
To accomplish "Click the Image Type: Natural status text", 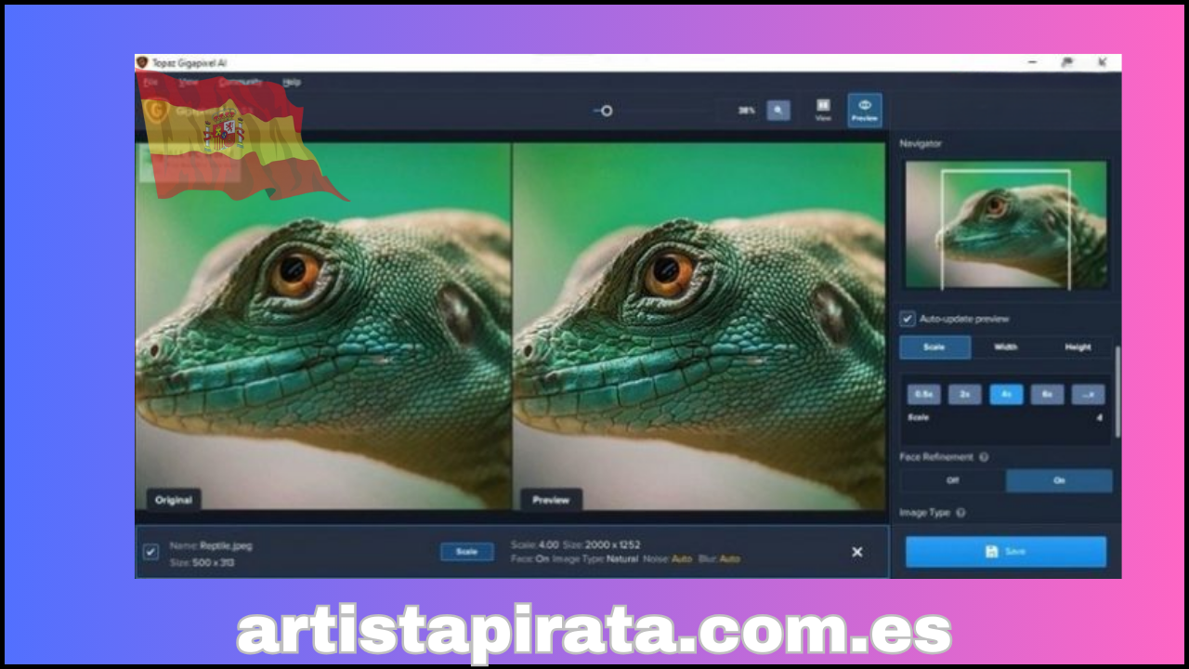I will [595, 559].
